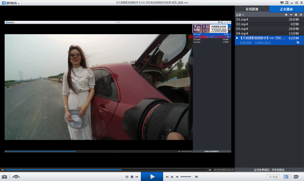Click the large blue Play button

tap(152, 176)
